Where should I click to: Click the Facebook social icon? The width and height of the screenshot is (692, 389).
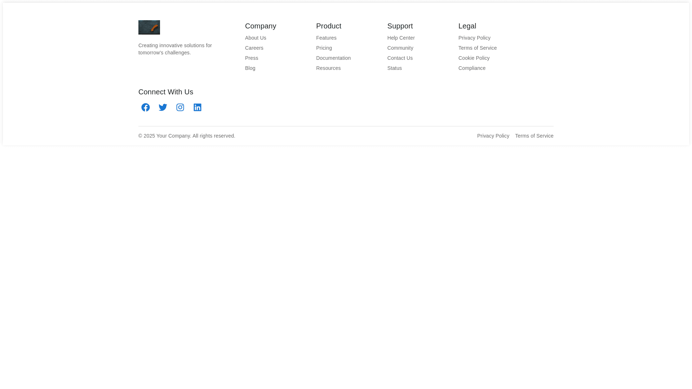(146, 107)
